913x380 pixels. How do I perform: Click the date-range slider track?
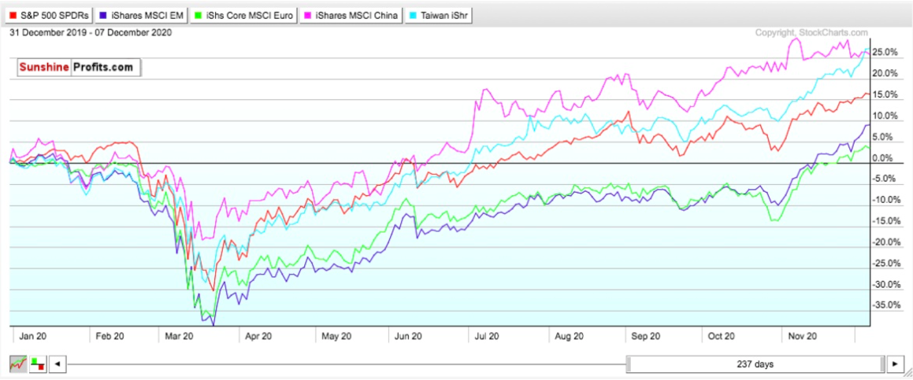tap(347, 364)
